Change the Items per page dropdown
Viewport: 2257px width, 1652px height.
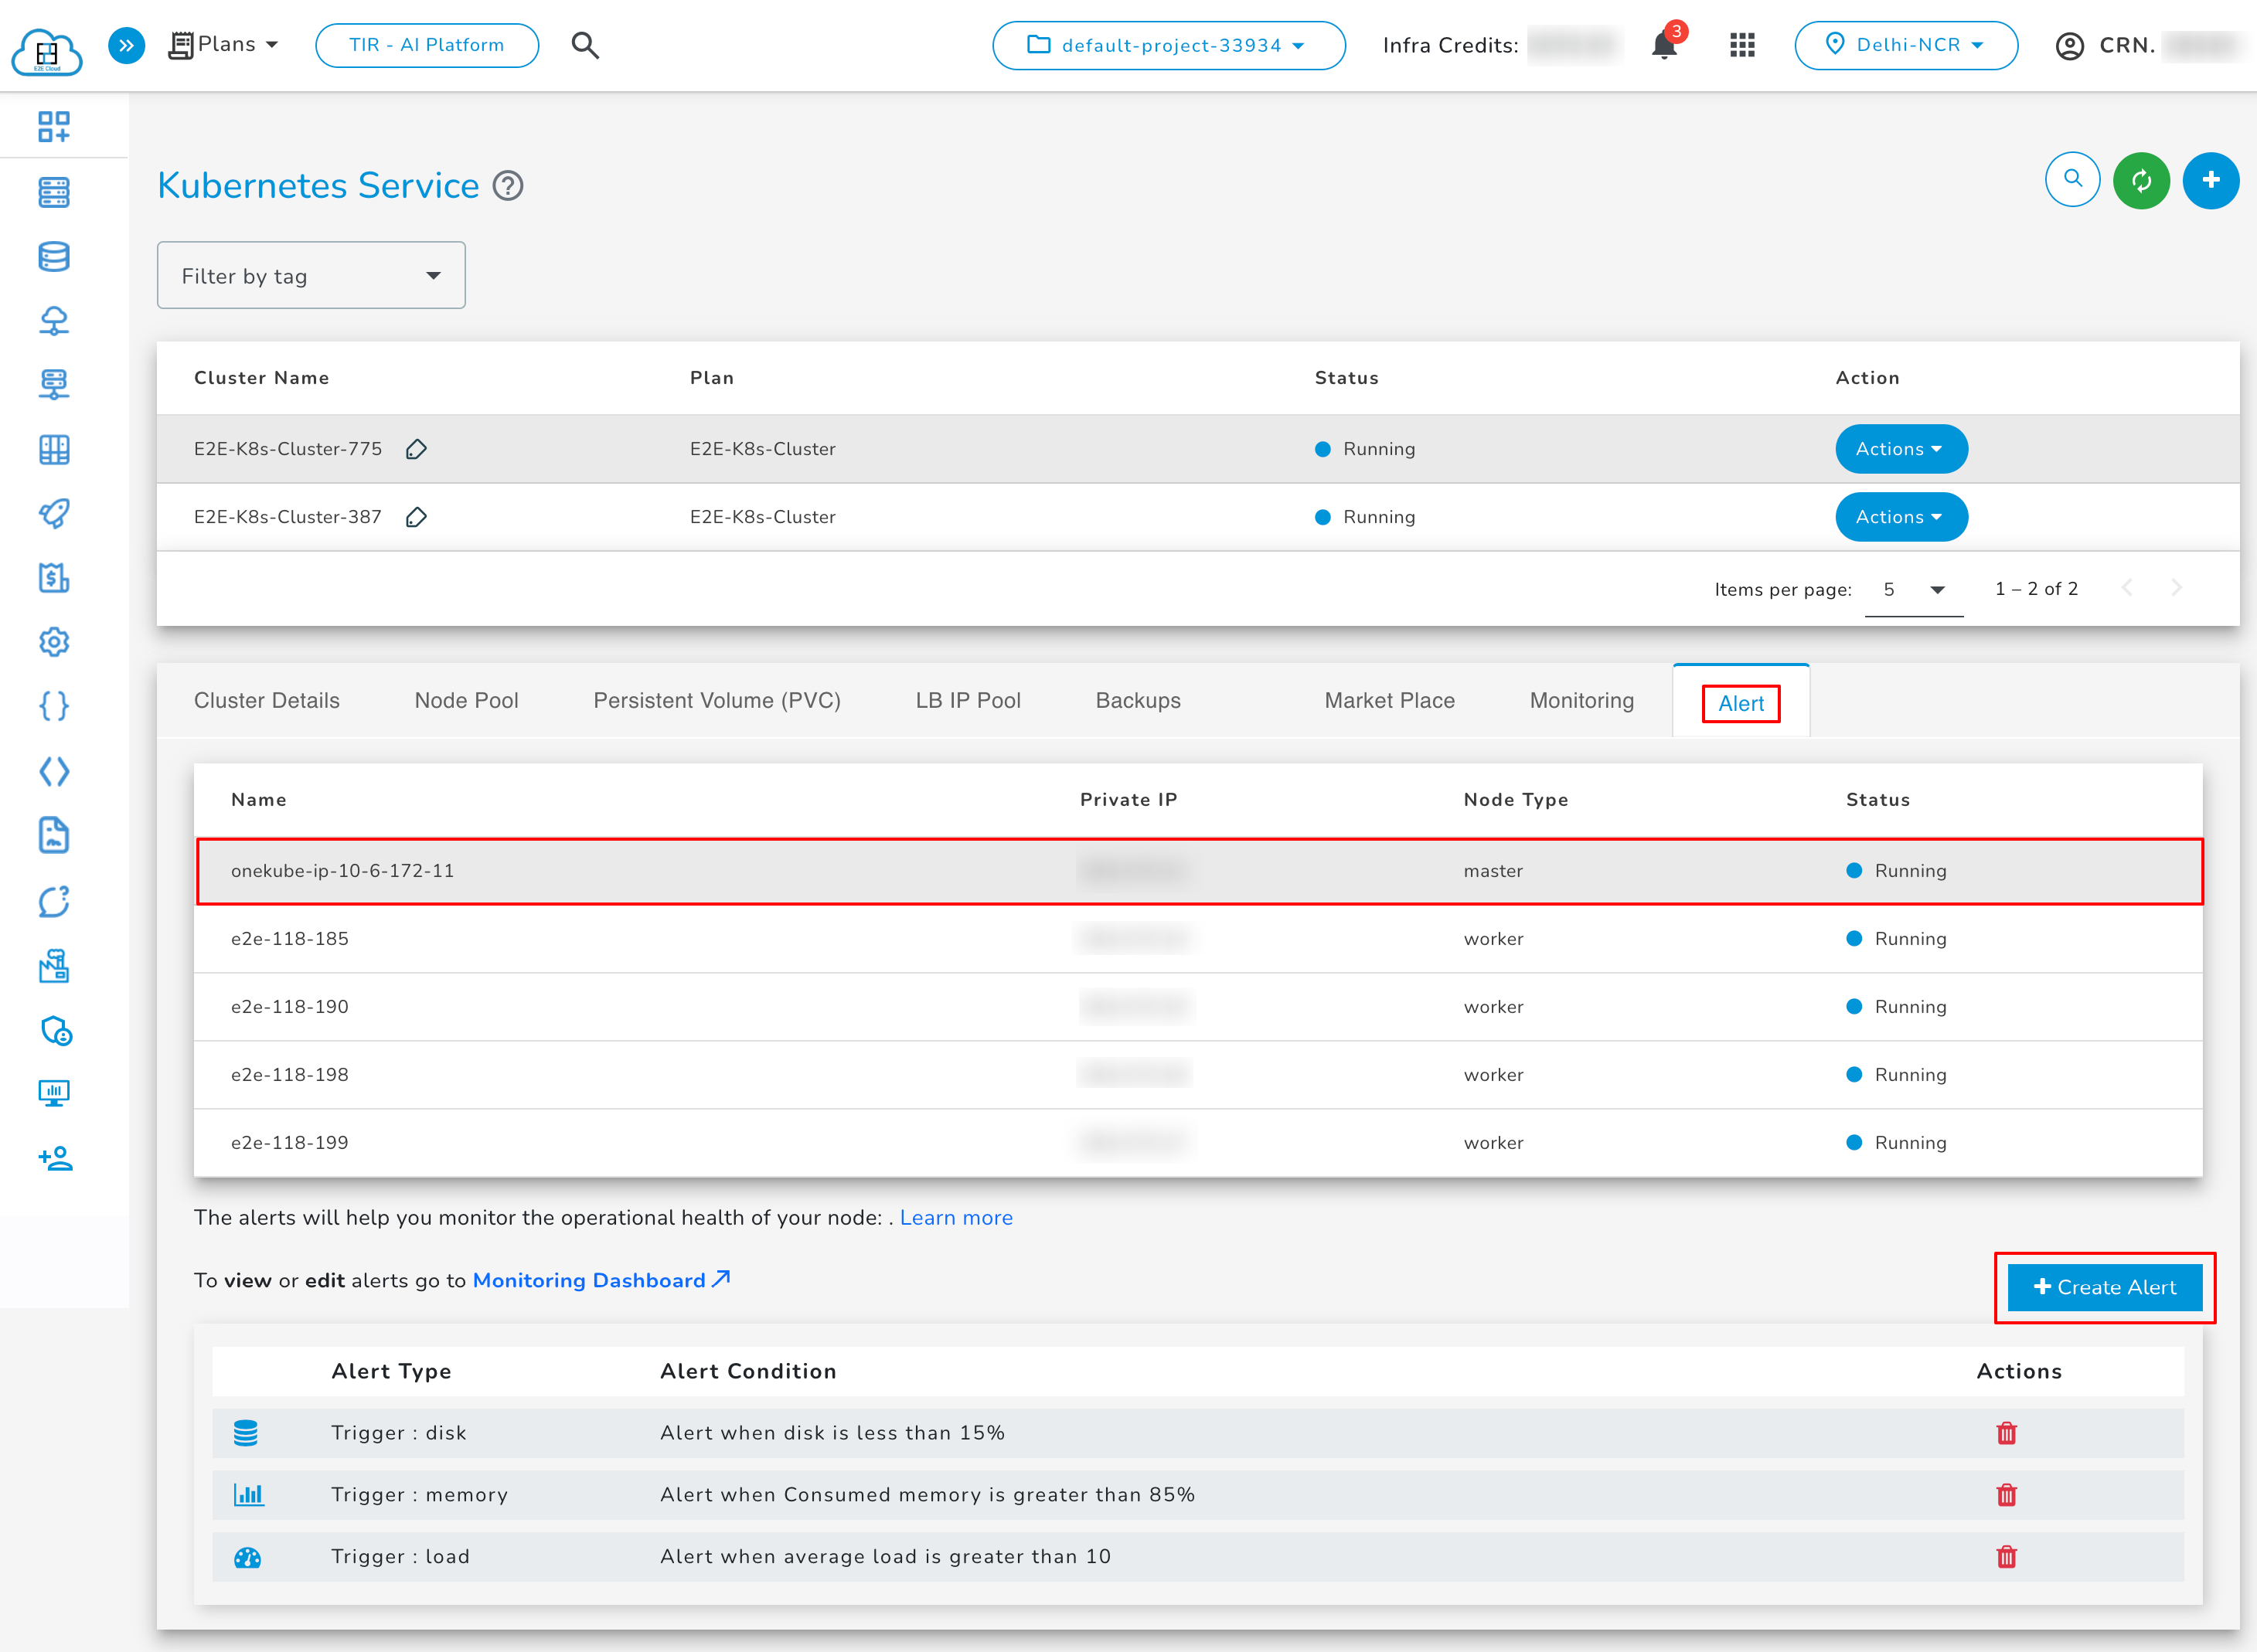[1914, 590]
